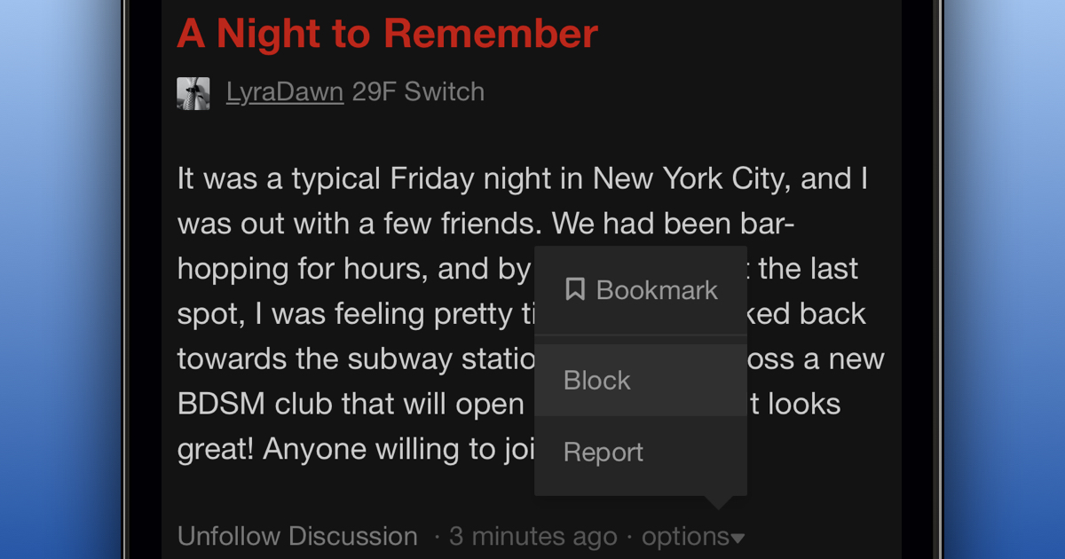Block user LyraDawn from the popup menu
This screenshot has width=1065, height=559.
[596, 380]
